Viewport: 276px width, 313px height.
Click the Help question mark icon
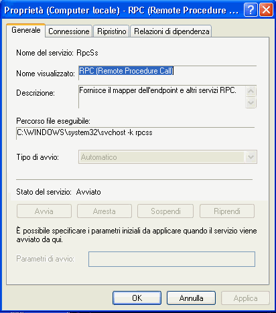point(251,10)
